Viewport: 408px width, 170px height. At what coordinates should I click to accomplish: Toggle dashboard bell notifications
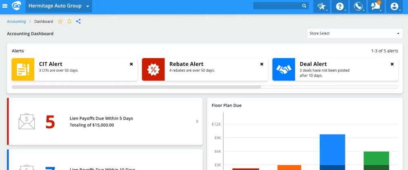[69, 22]
